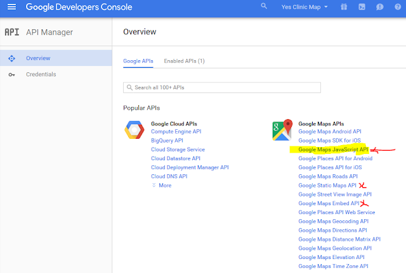Open Cloud DNS API link
Viewport: 406px width, 273px height.
coord(169,176)
